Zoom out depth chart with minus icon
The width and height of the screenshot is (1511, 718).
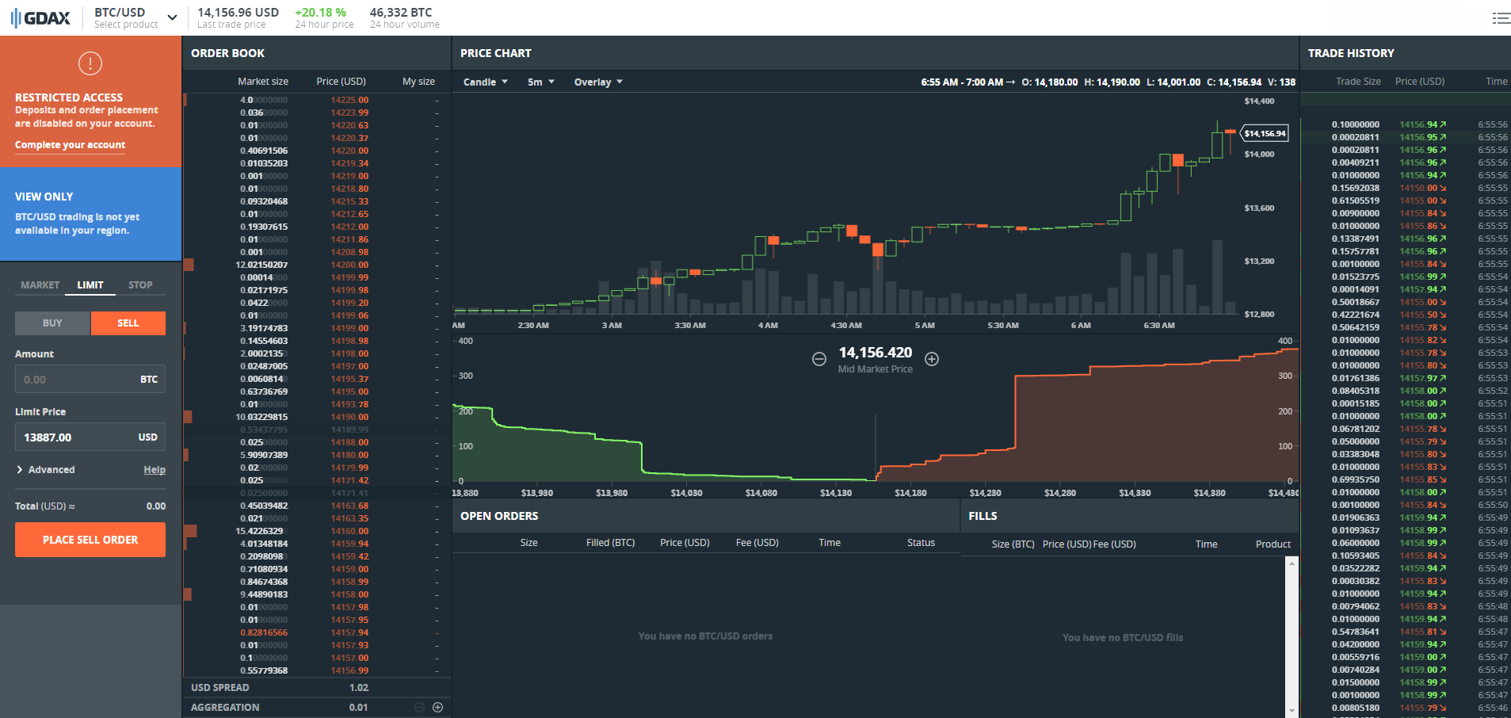819,359
